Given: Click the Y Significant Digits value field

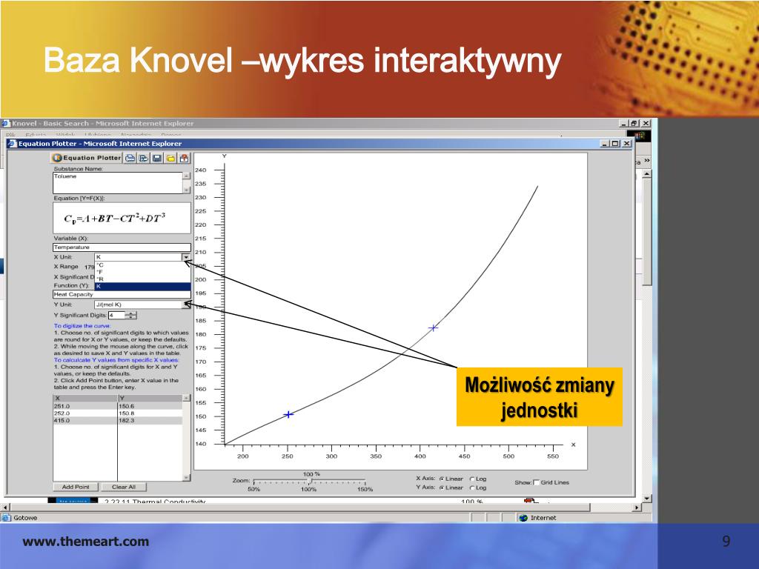Looking at the screenshot, I should point(116,316).
